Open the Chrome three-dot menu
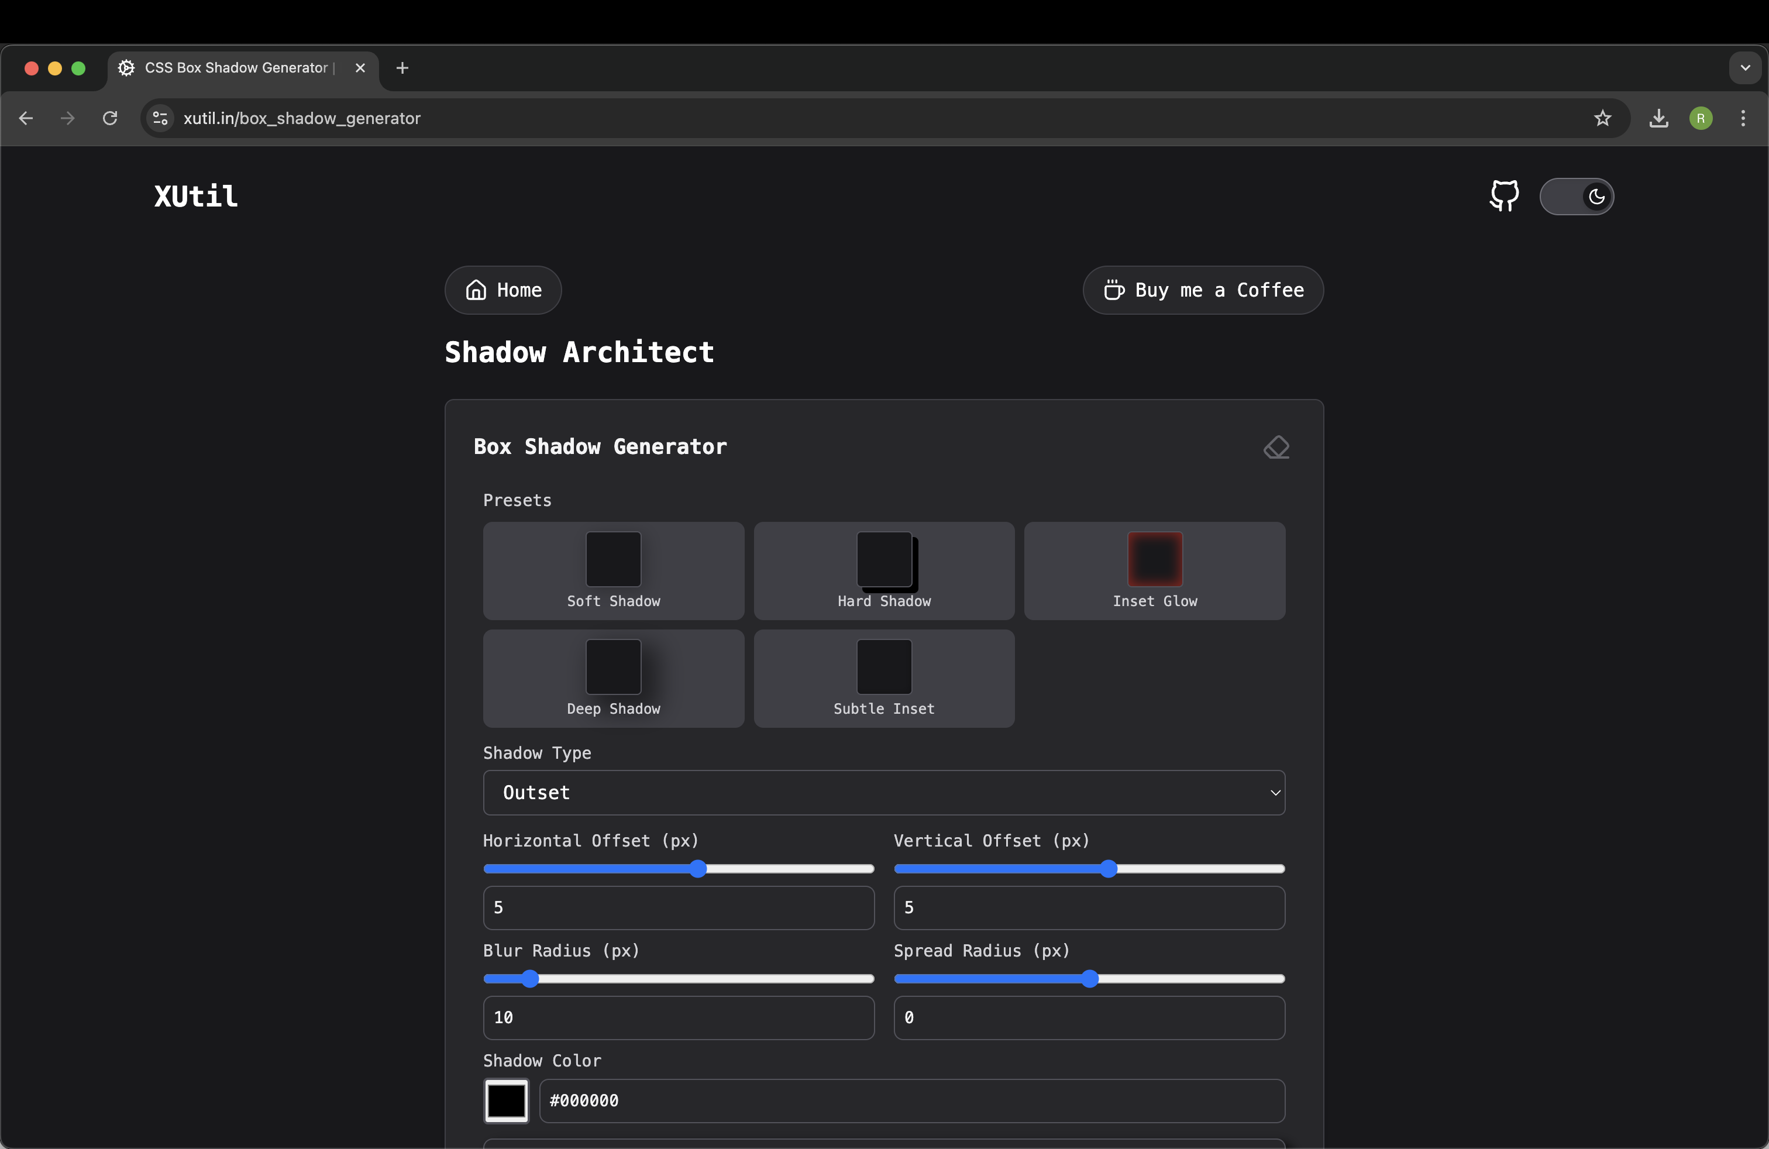 pyautogui.click(x=1743, y=118)
